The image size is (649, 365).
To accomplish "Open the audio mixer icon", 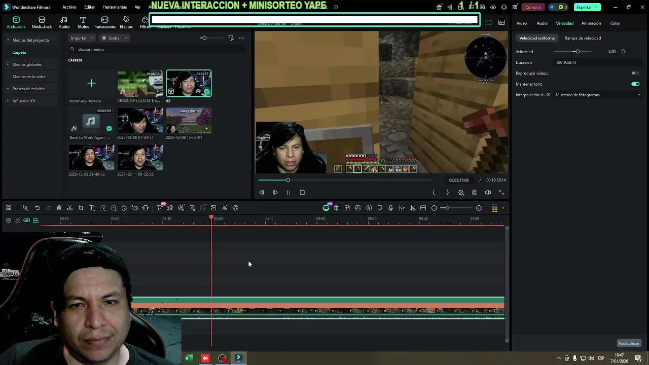I will coord(402,208).
